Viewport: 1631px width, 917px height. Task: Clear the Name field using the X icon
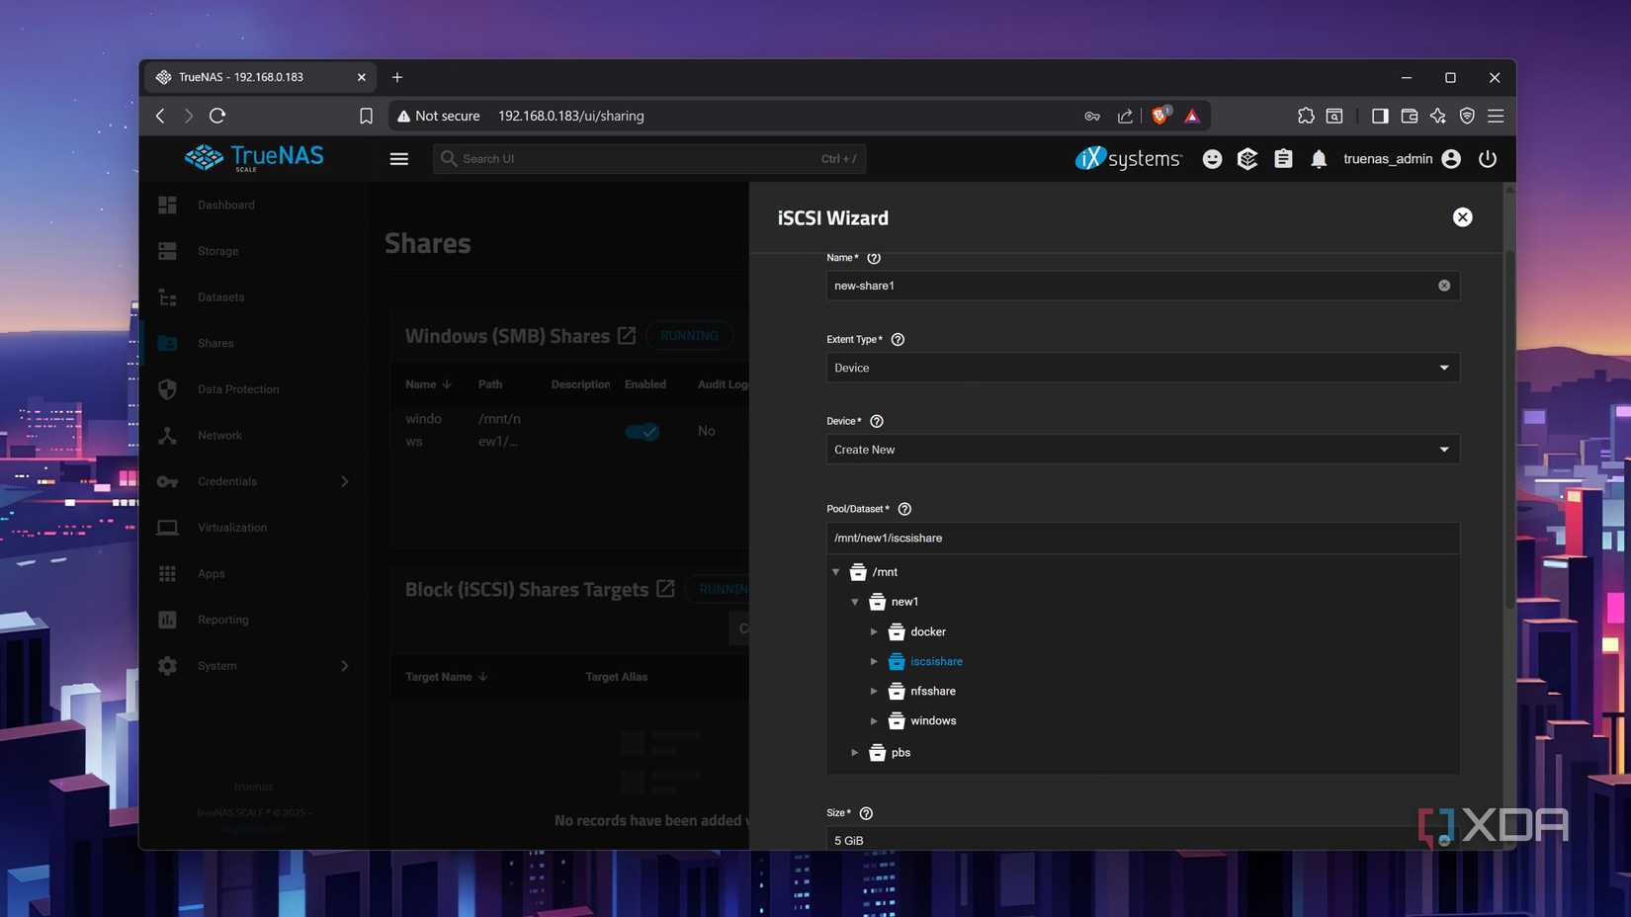point(1443,285)
